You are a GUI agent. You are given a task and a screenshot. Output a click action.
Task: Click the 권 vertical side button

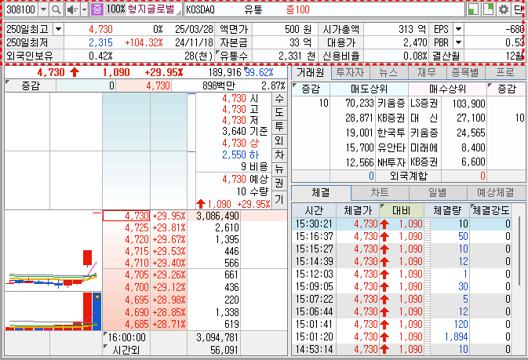click(x=279, y=184)
